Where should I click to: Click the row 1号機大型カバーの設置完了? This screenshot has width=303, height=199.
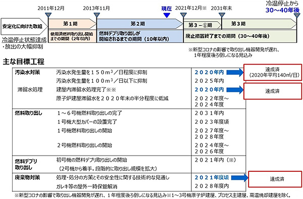pos(87,122)
